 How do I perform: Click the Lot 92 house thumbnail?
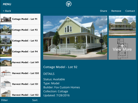6,30
